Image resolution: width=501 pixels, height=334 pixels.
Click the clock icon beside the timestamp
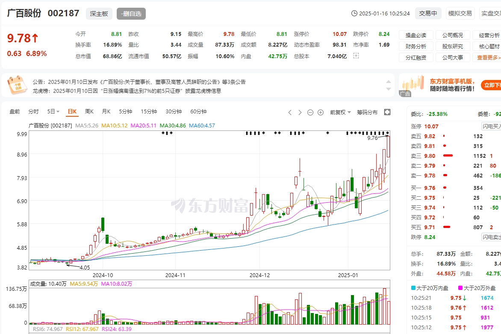(x=354, y=13)
